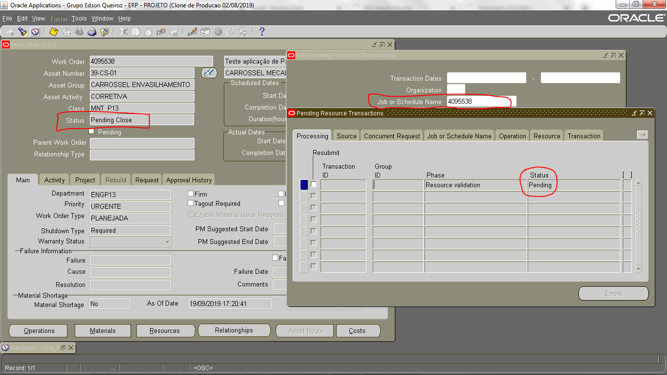The height and width of the screenshot is (375, 667).
Task: Close the form via the yellow folder icon
Action: click(x=104, y=31)
